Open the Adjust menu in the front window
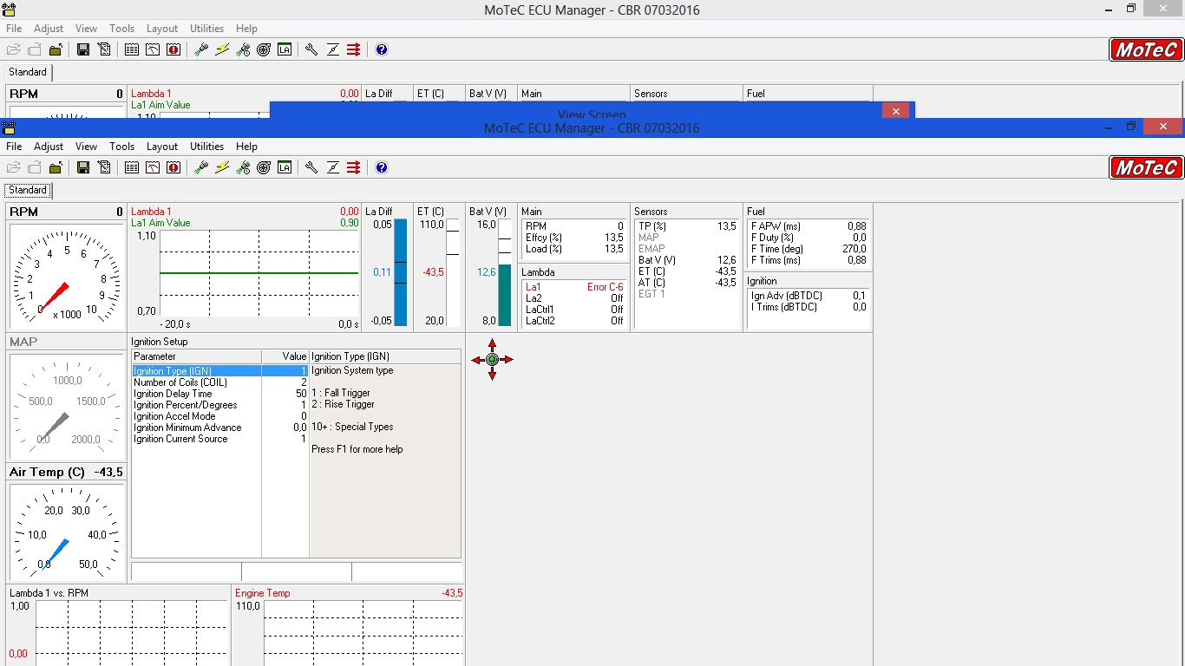 (x=49, y=147)
